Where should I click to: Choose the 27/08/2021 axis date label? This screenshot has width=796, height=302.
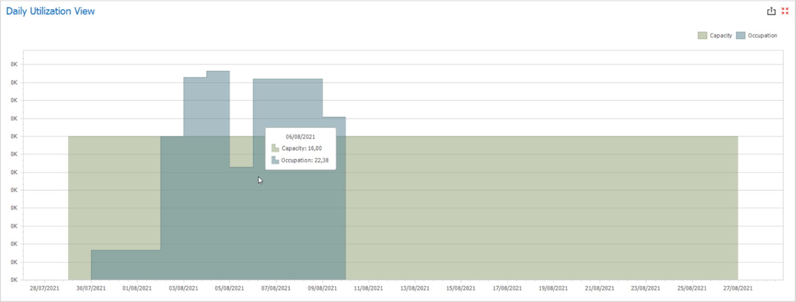pos(738,288)
